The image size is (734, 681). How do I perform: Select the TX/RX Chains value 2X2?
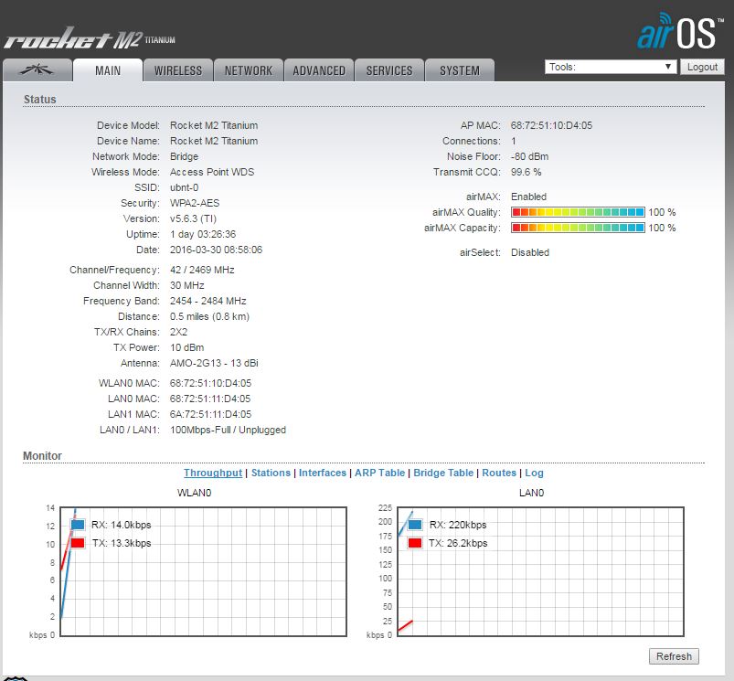point(178,332)
